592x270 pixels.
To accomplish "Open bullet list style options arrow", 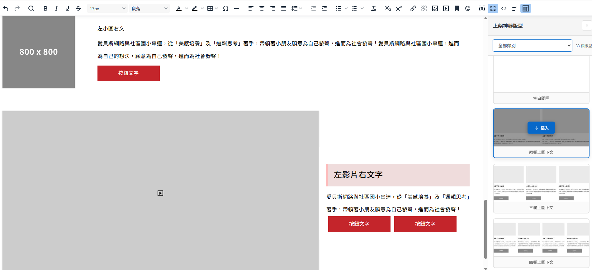I will click(x=346, y=8).
